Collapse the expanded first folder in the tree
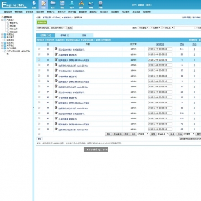The image size is (201, 201). point(2,20)
